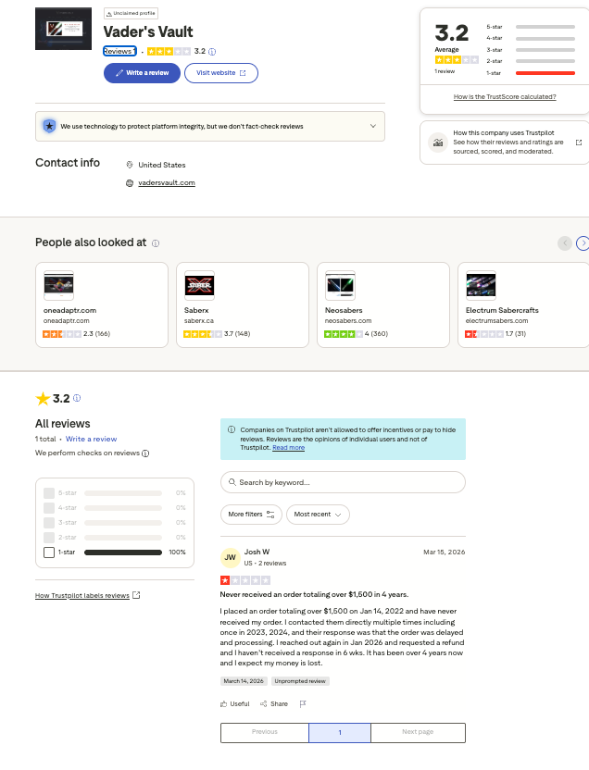Image resolution: width=589 pixels, height=770 pixels.
Task: Select page 1 in pagination
Action: pyautogui.click(x=340, y=733)
